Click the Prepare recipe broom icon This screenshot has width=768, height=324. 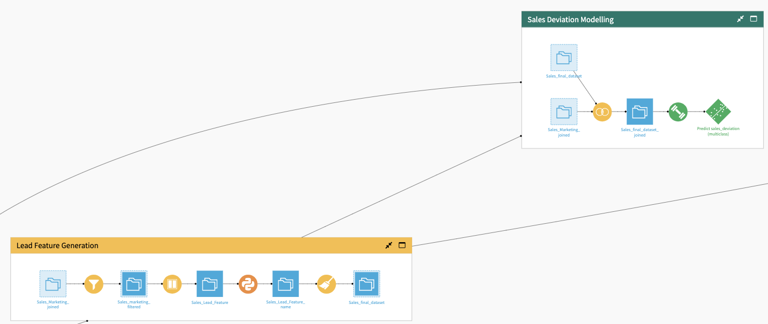326,284
